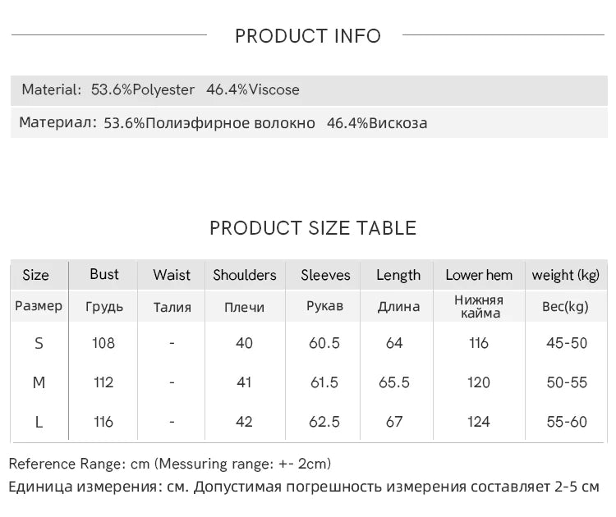616x517 pixels.
Task: Click the L size row label
Action: pos(39,422)
